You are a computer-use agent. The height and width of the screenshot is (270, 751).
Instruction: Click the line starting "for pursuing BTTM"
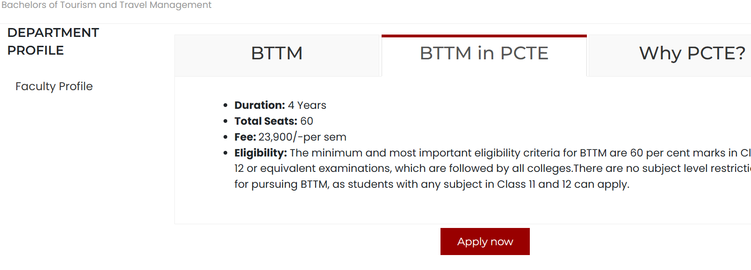click(432, 185)
